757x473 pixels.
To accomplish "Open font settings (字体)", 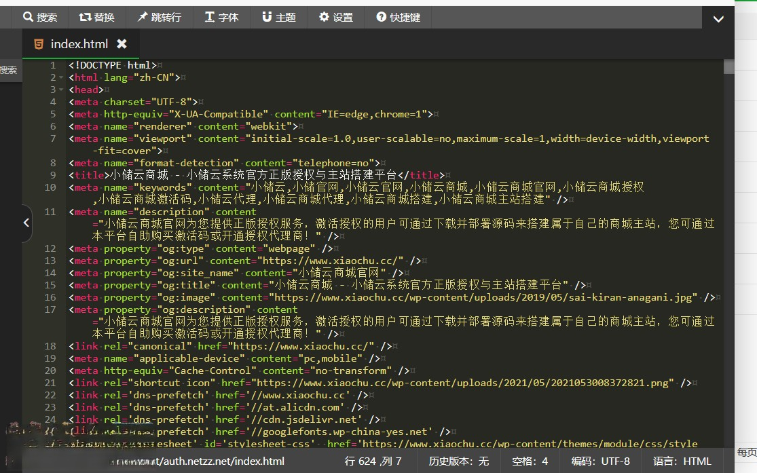I will 222,18.
